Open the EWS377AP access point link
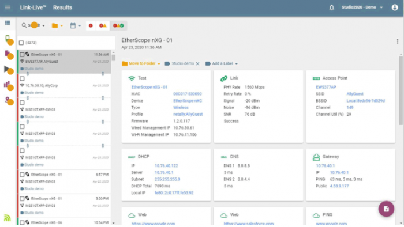 [x=326, y=87]
